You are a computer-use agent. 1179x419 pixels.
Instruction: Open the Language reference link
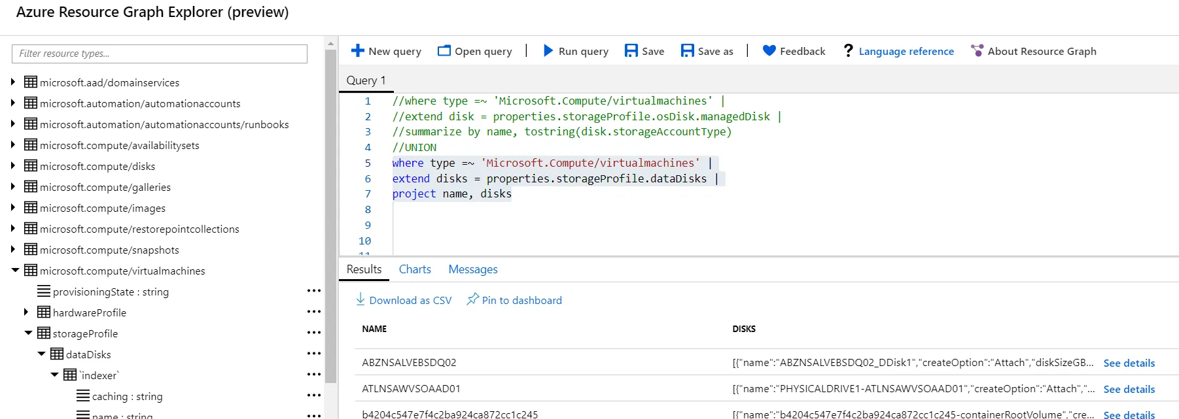[906, 51]
